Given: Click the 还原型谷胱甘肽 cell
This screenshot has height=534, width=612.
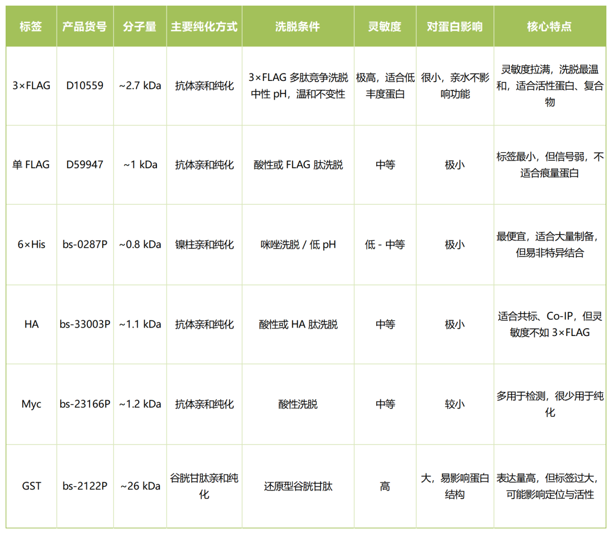Looking at the screenshot, I should pos(298,486).
